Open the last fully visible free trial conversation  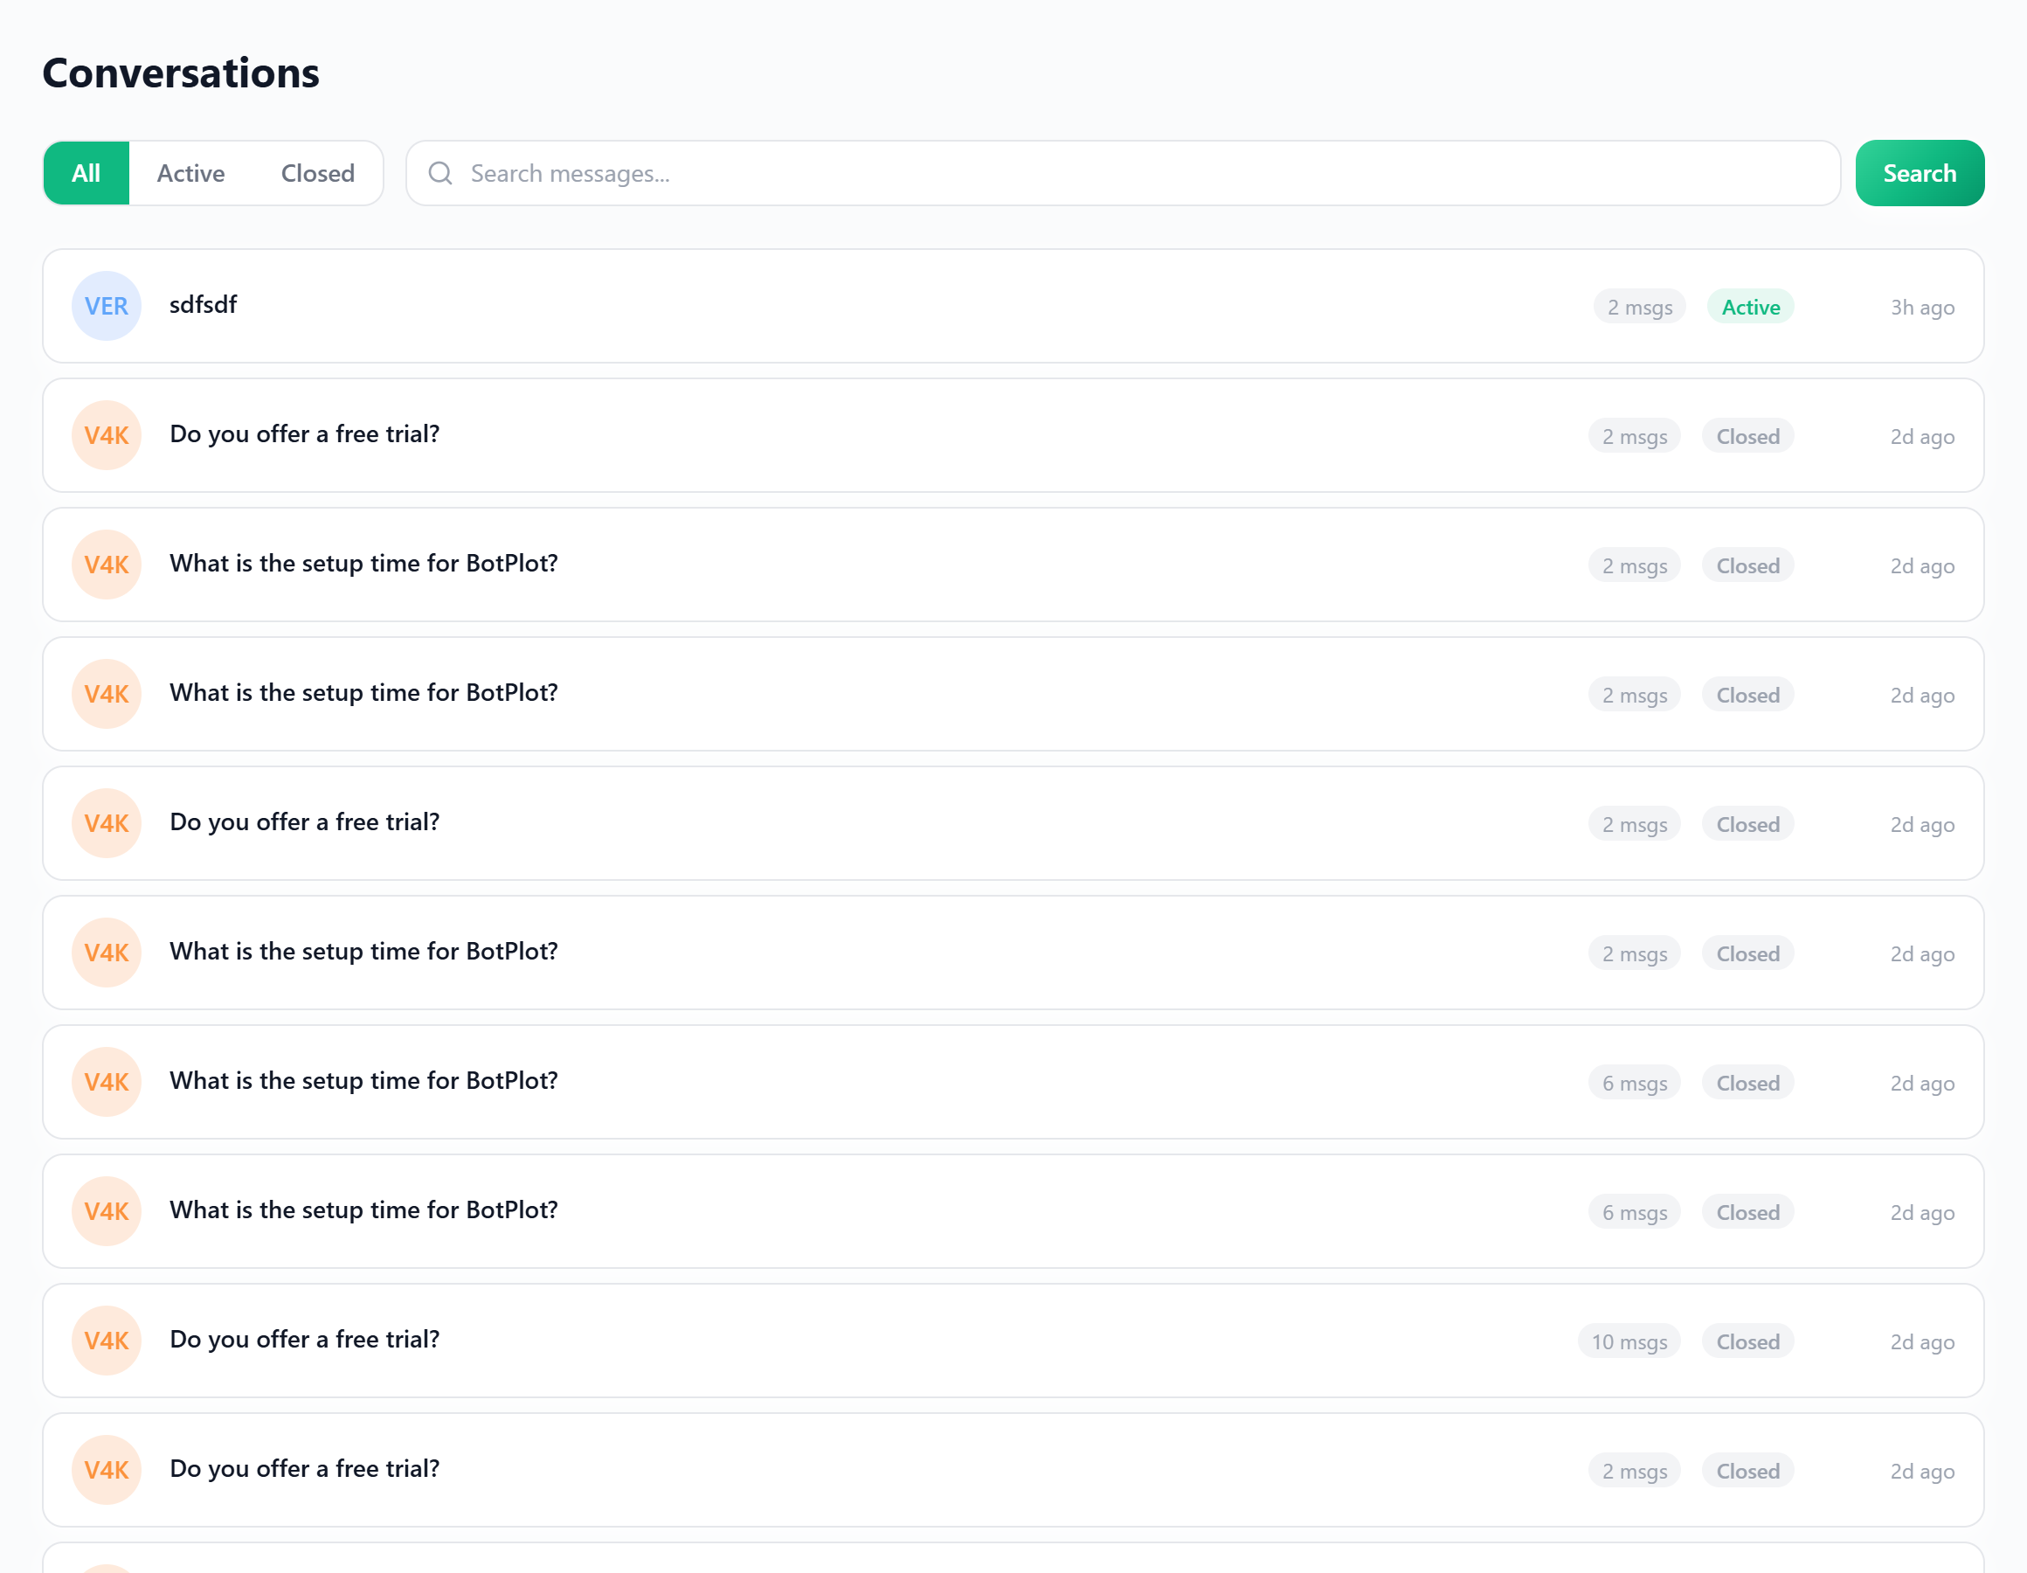(304, 1468)
